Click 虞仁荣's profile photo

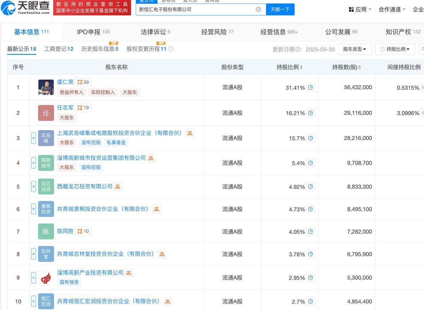pyautogui.click(x=46, y=87)
